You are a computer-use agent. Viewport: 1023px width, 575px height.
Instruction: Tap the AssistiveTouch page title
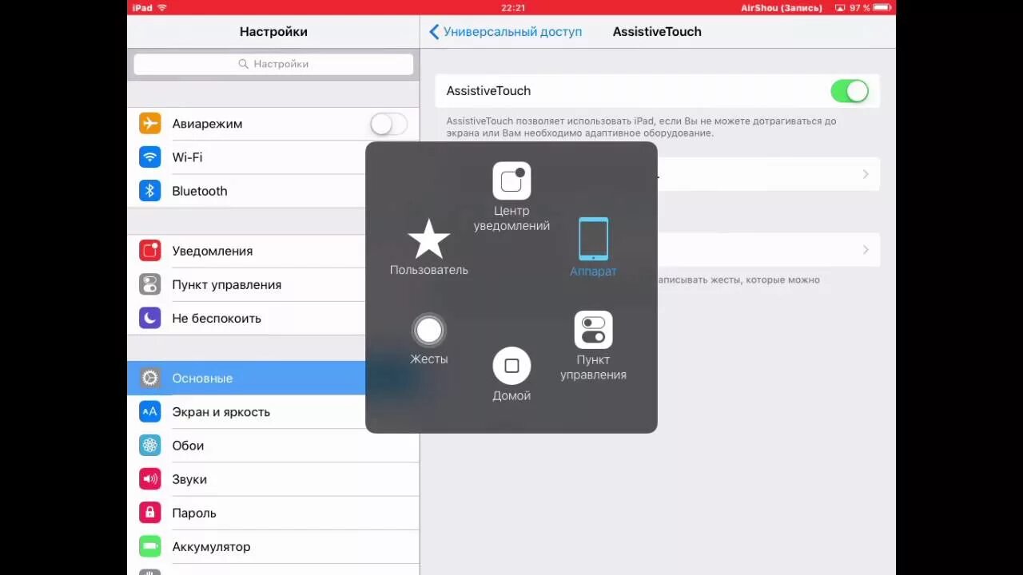[657, 32]
